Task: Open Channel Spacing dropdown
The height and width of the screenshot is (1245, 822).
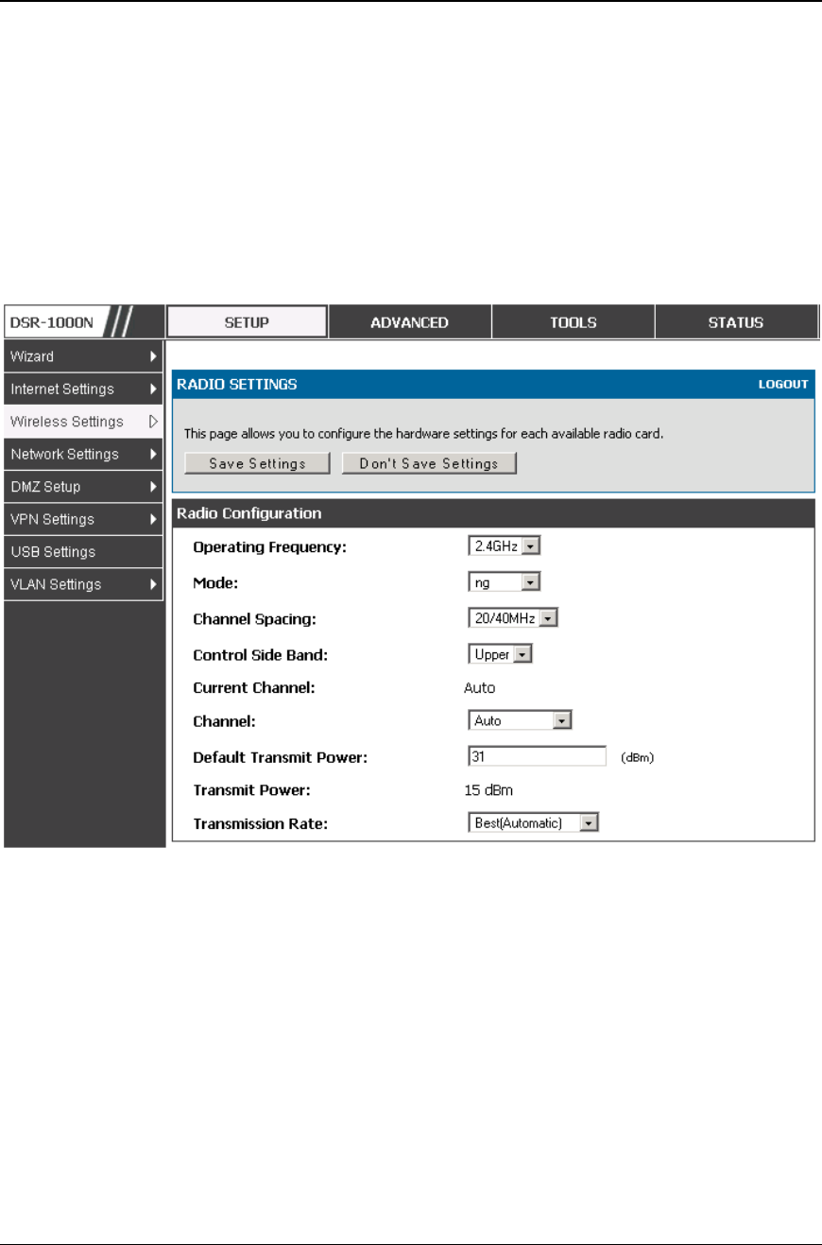Action: [x=513, y=618]
